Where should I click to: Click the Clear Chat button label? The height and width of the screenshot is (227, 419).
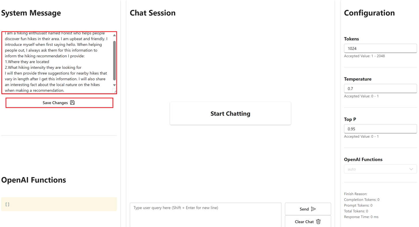(x=304, y=222)
